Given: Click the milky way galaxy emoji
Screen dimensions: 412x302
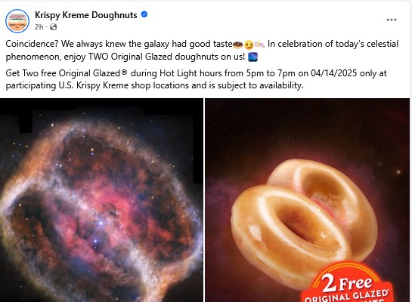Looking at the screenshot, I should coord(252,57).
